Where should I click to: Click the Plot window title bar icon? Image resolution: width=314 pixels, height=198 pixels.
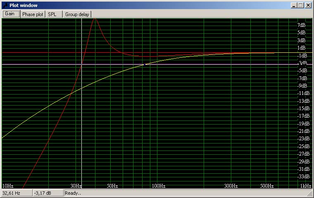pos(5,5)
